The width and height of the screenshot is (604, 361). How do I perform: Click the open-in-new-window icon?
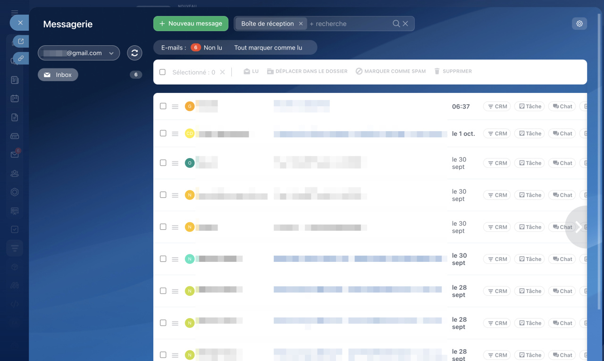(x=21, y=42)
